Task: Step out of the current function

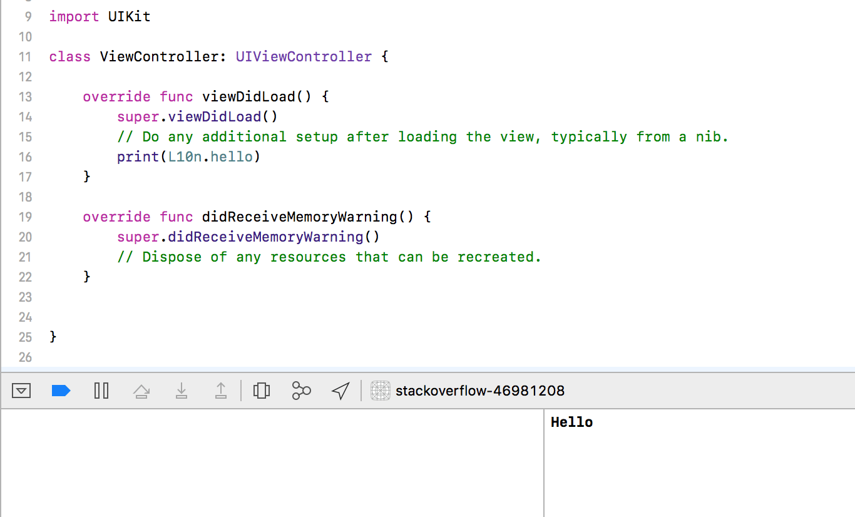Action: 221,391
